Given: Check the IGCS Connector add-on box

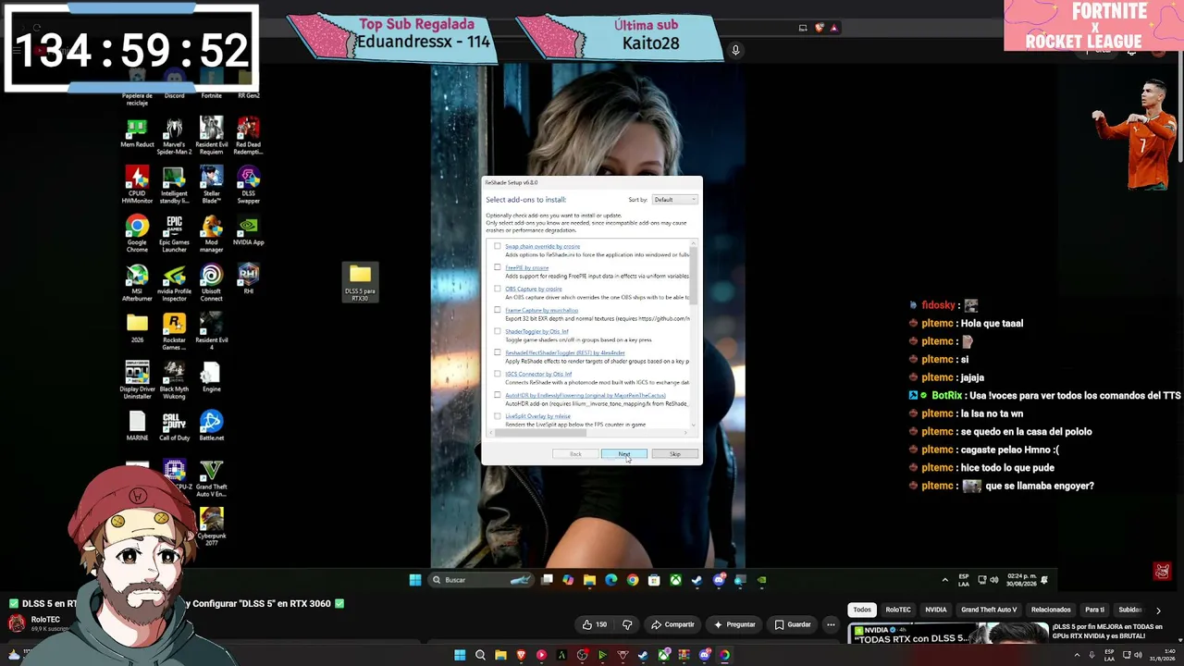Looking at the screenshot, I should [498, 374].
